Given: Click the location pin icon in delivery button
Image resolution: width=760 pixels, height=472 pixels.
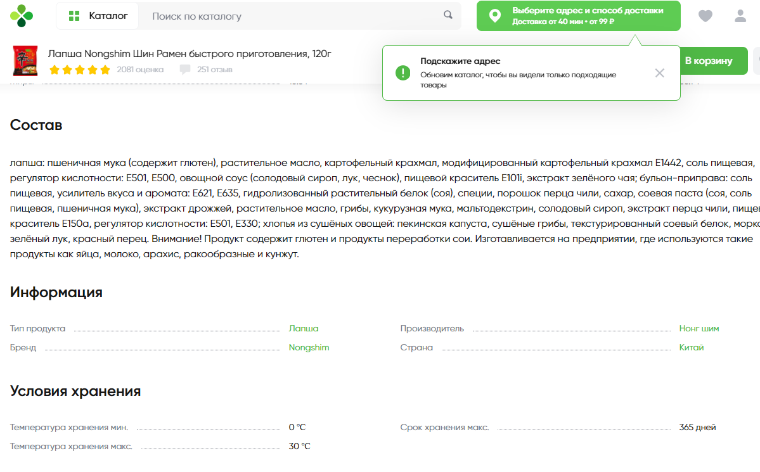Looking at the screenshot, I should pos(495,16).
